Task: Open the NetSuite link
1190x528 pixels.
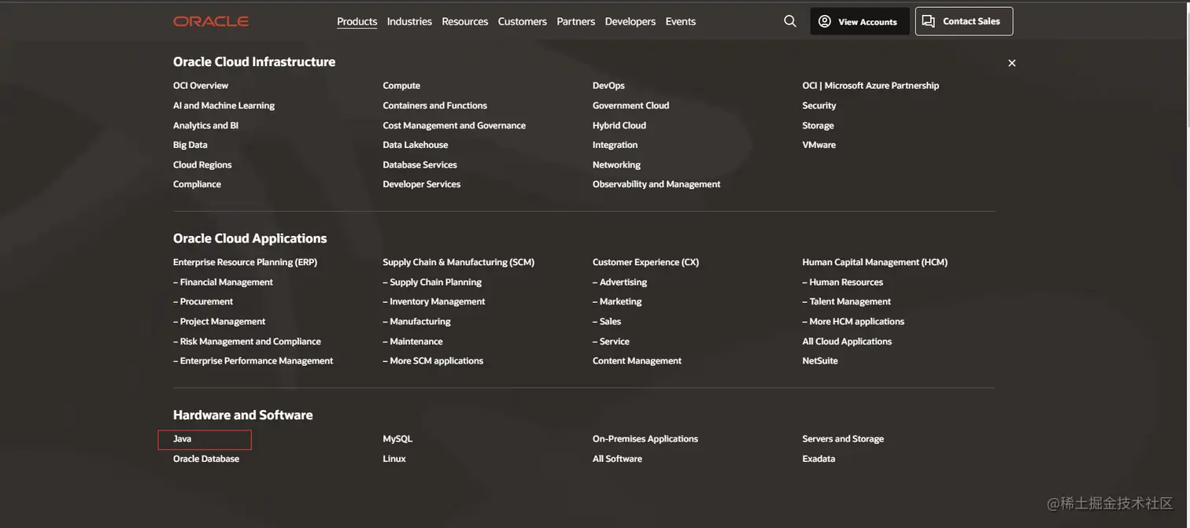Action: [x=820, y=361]
